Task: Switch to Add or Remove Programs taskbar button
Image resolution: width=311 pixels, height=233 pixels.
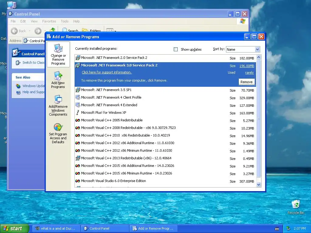Action: pyautogui.click(x=153, y=228)
